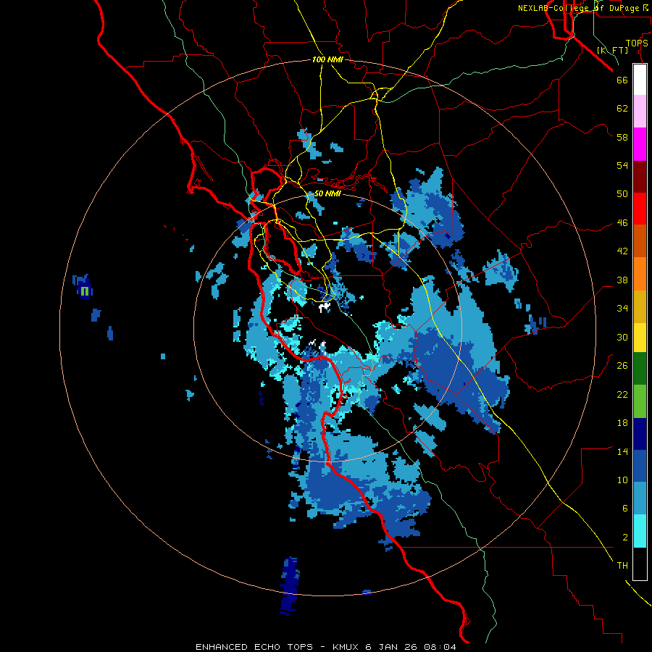Click the black TH legend band
Screen dimensions: 652x652
tap(640, 564)
